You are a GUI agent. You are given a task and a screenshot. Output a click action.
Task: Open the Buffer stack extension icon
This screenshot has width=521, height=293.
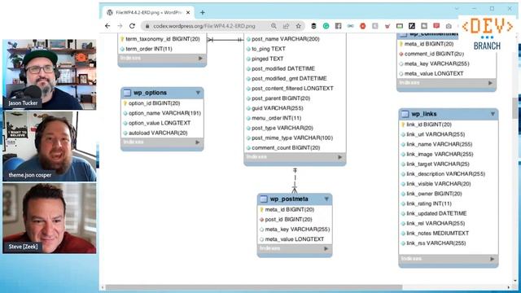[x=313, y=26]
